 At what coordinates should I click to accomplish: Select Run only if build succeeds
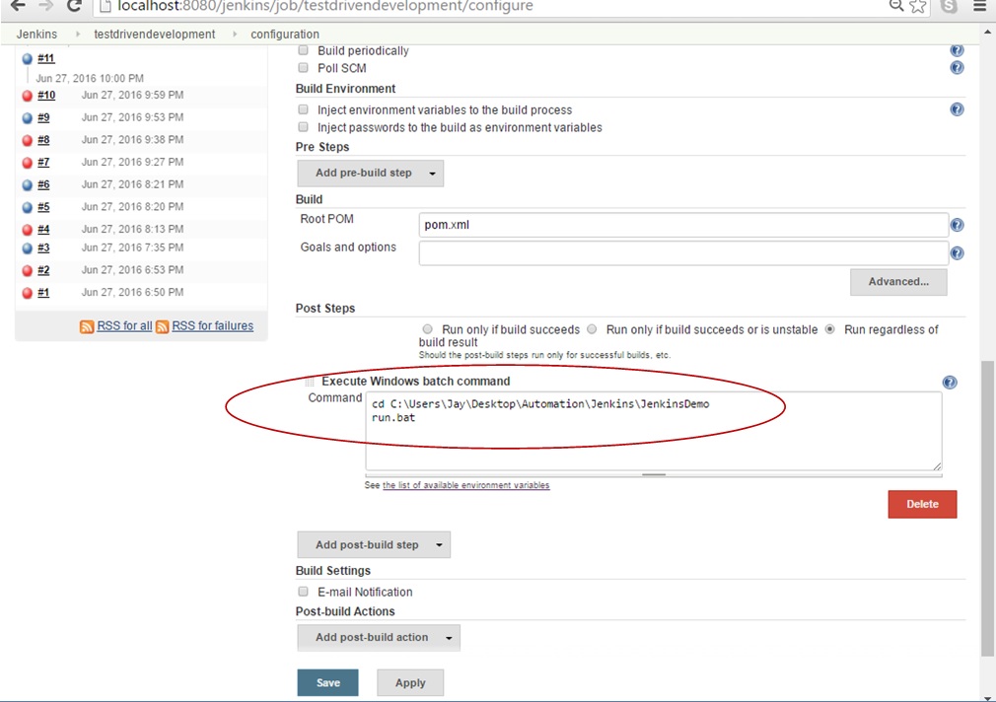[x=427, y=329]
